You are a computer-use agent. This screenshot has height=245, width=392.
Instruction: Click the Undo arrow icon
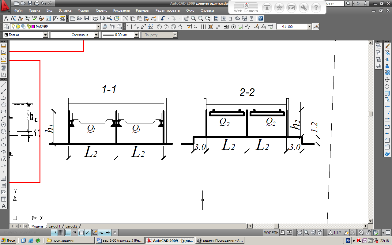pyautogui.click(x=163, y=18)
